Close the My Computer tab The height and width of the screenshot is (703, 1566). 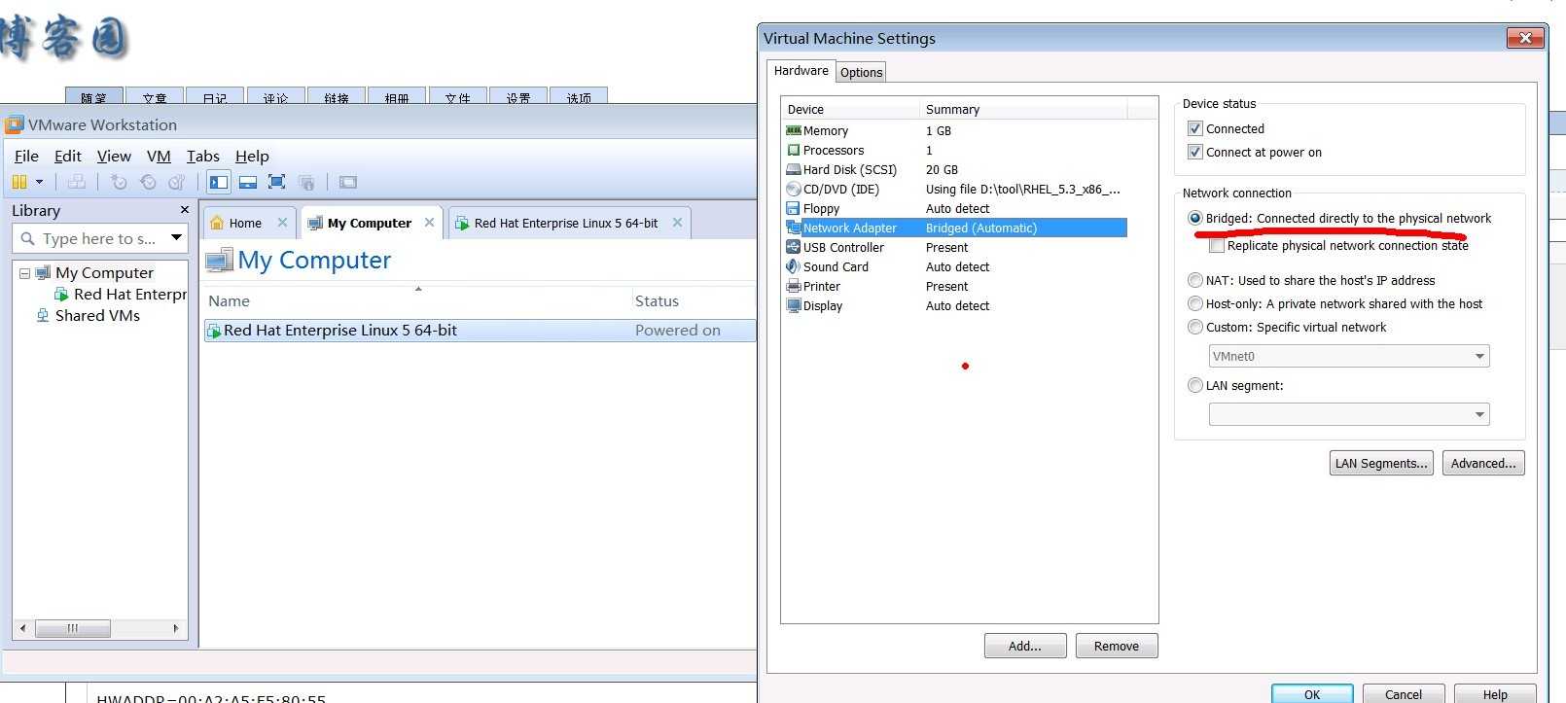[x=429, y=223]
